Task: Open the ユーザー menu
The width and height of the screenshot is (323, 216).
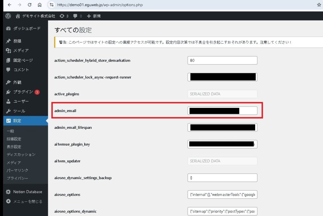Action: pos(21,101)
